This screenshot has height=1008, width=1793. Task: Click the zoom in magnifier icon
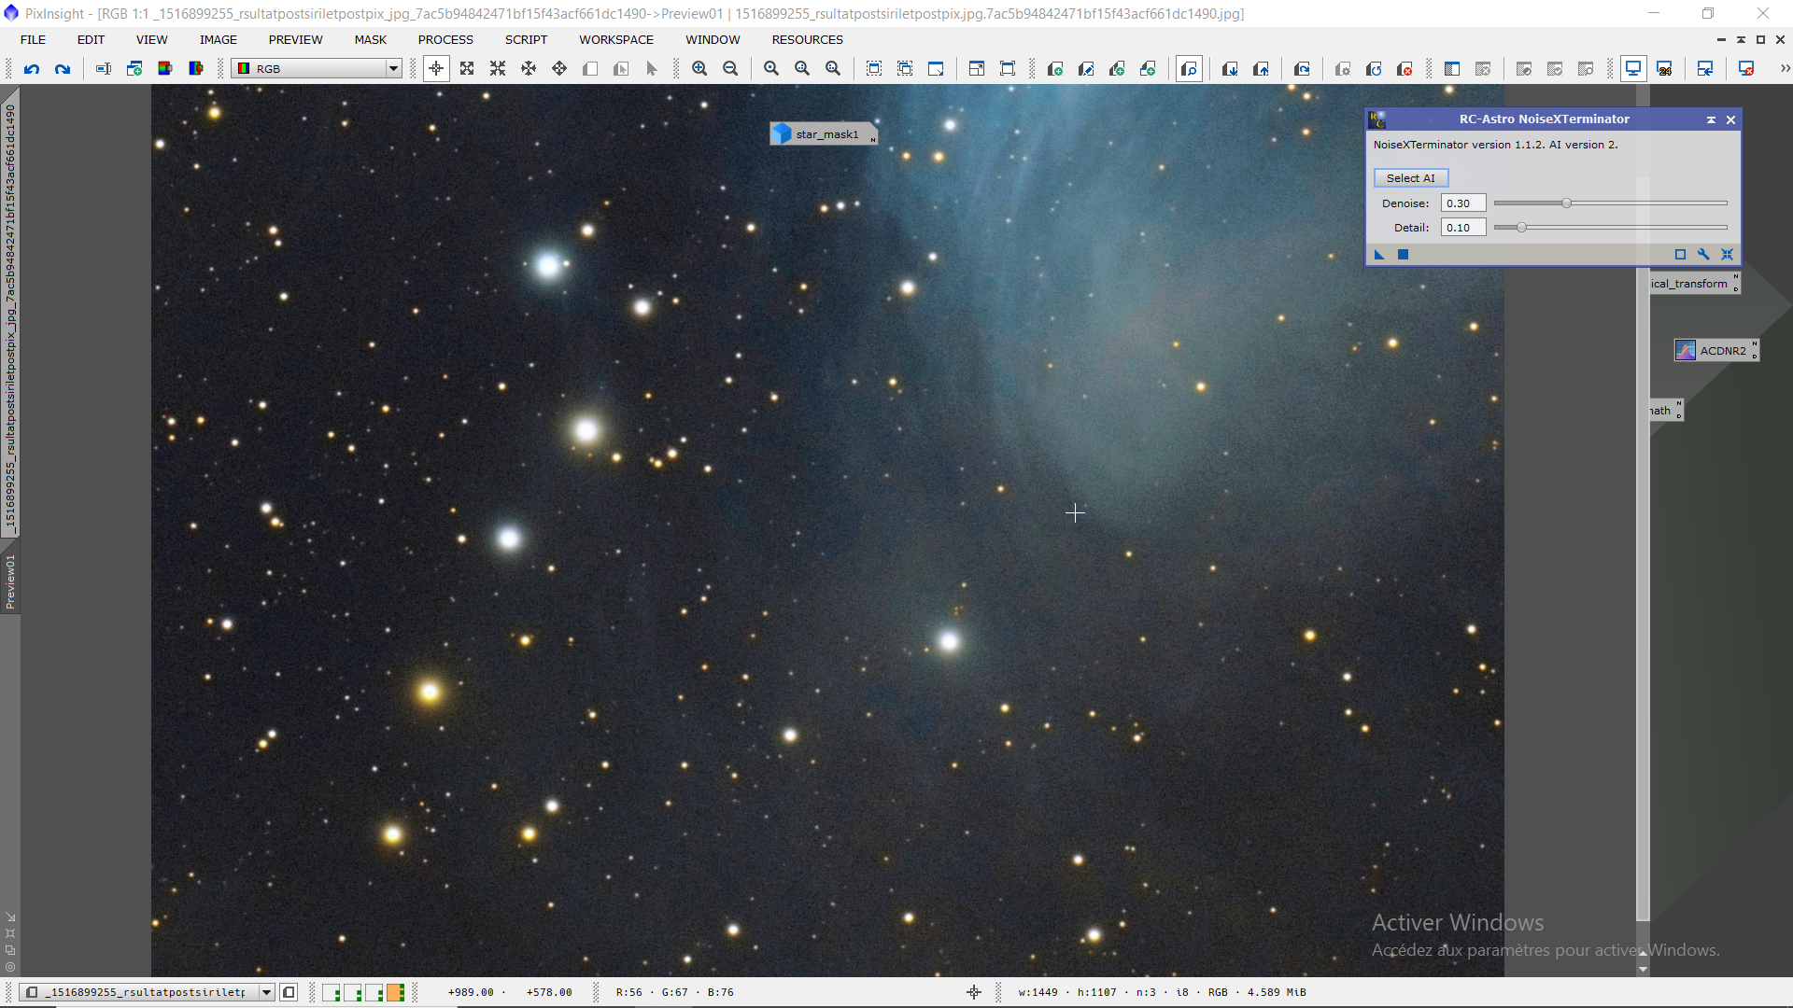pyautogui.click(x=699, y=68)
